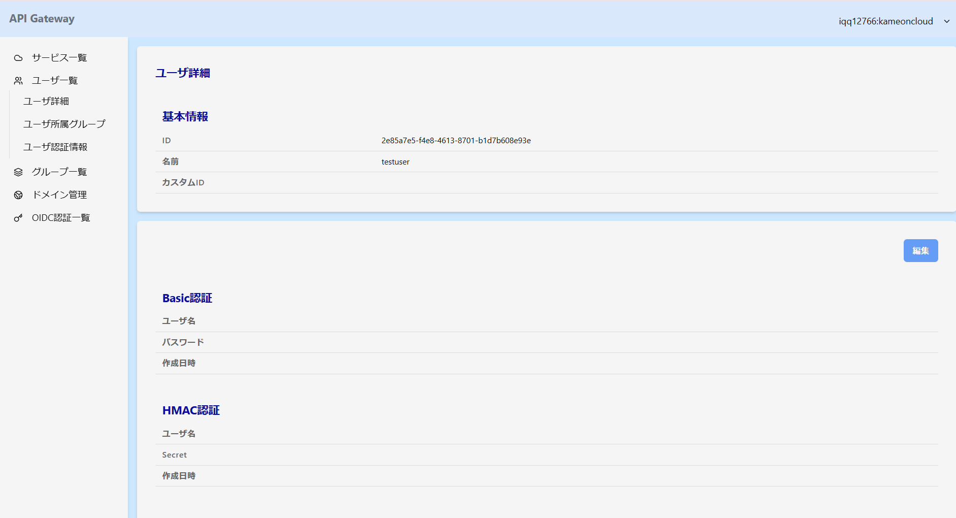
Task: Select ドメイン管理 in the sidebar
Action: (x=59, y=195)
